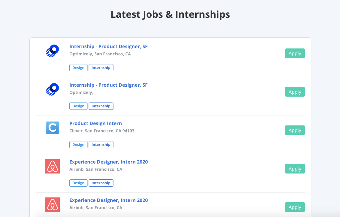Open the Clever company logo
This screenshot has height=217, width=340.
[x=53, y=128]
